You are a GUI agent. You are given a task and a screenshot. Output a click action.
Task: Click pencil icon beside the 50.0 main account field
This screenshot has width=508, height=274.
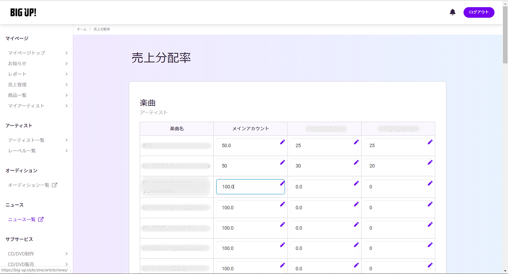coord(282,142)
